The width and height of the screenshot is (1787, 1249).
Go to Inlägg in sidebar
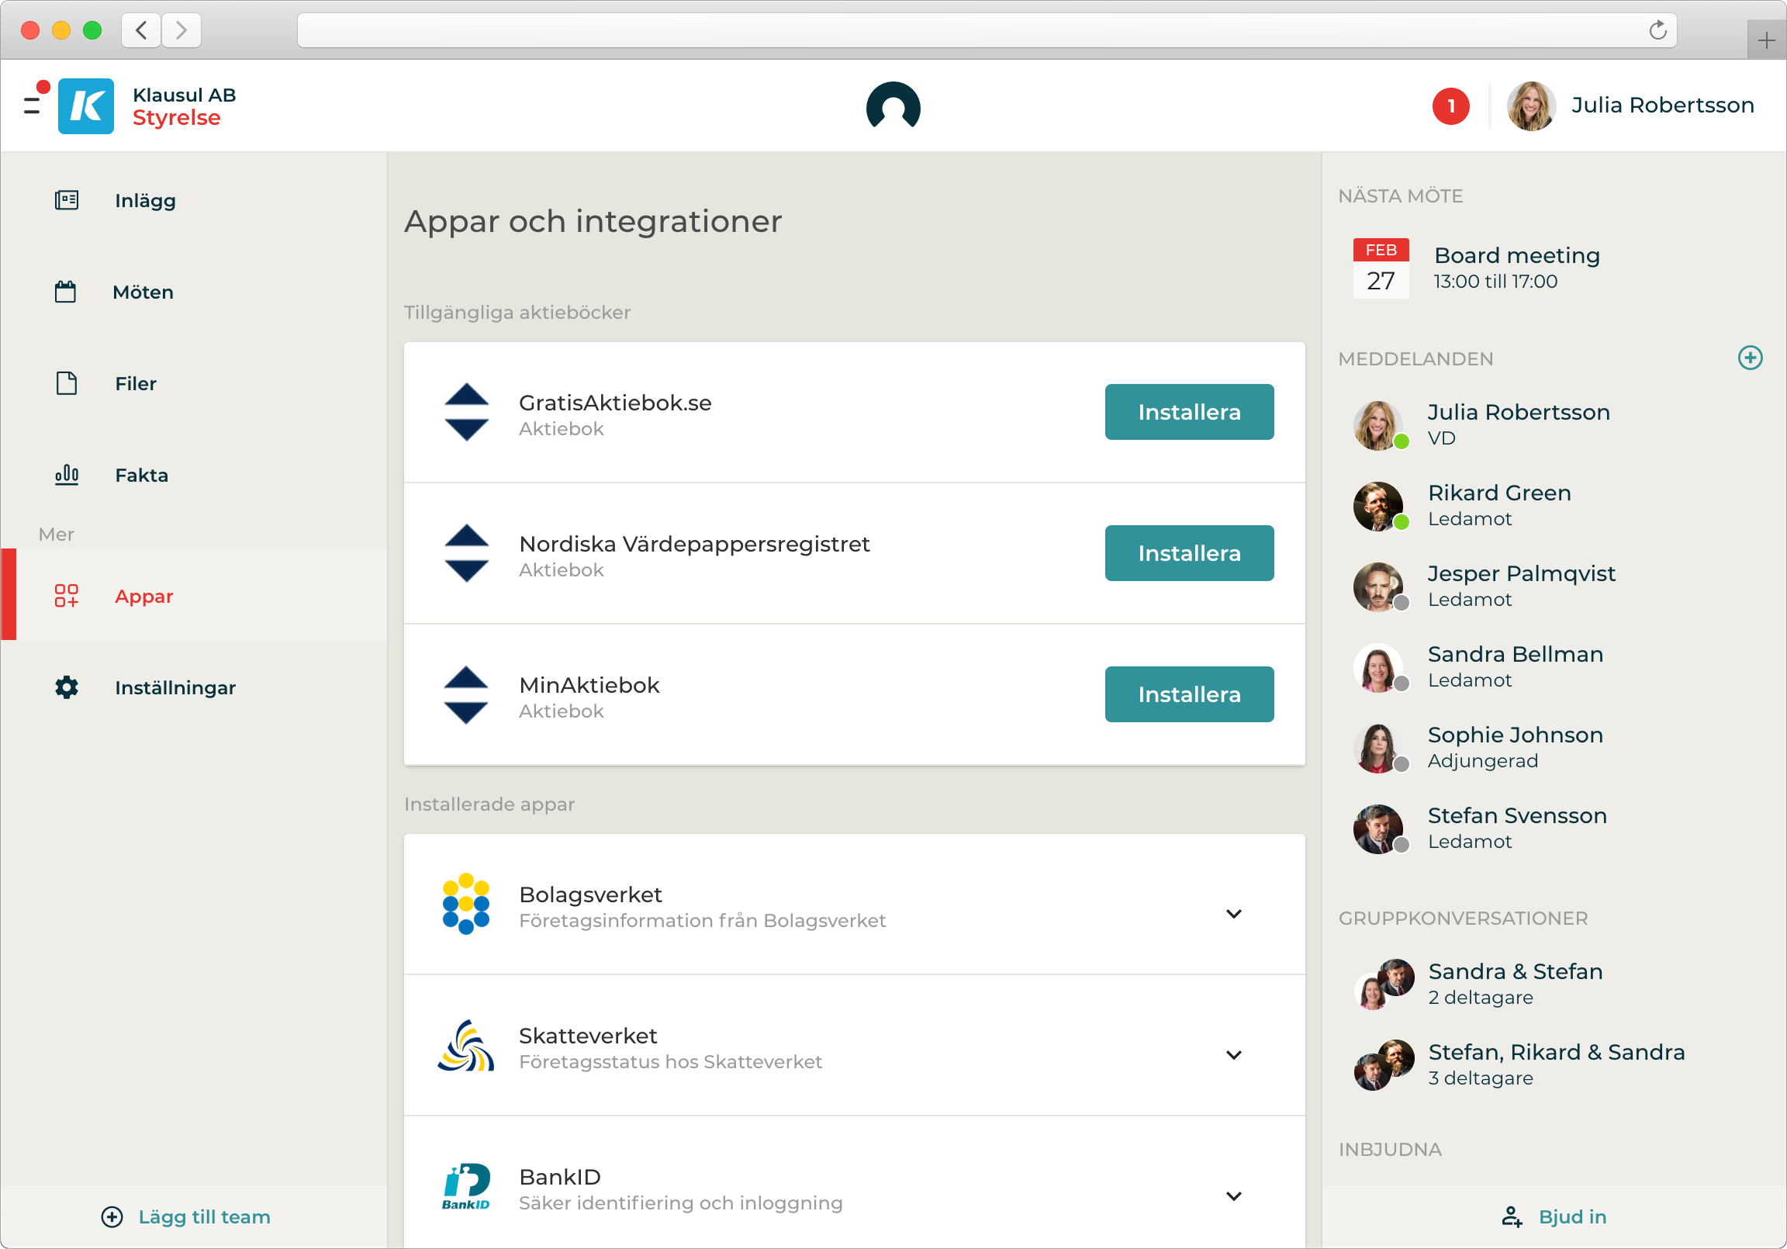[145, 200]
